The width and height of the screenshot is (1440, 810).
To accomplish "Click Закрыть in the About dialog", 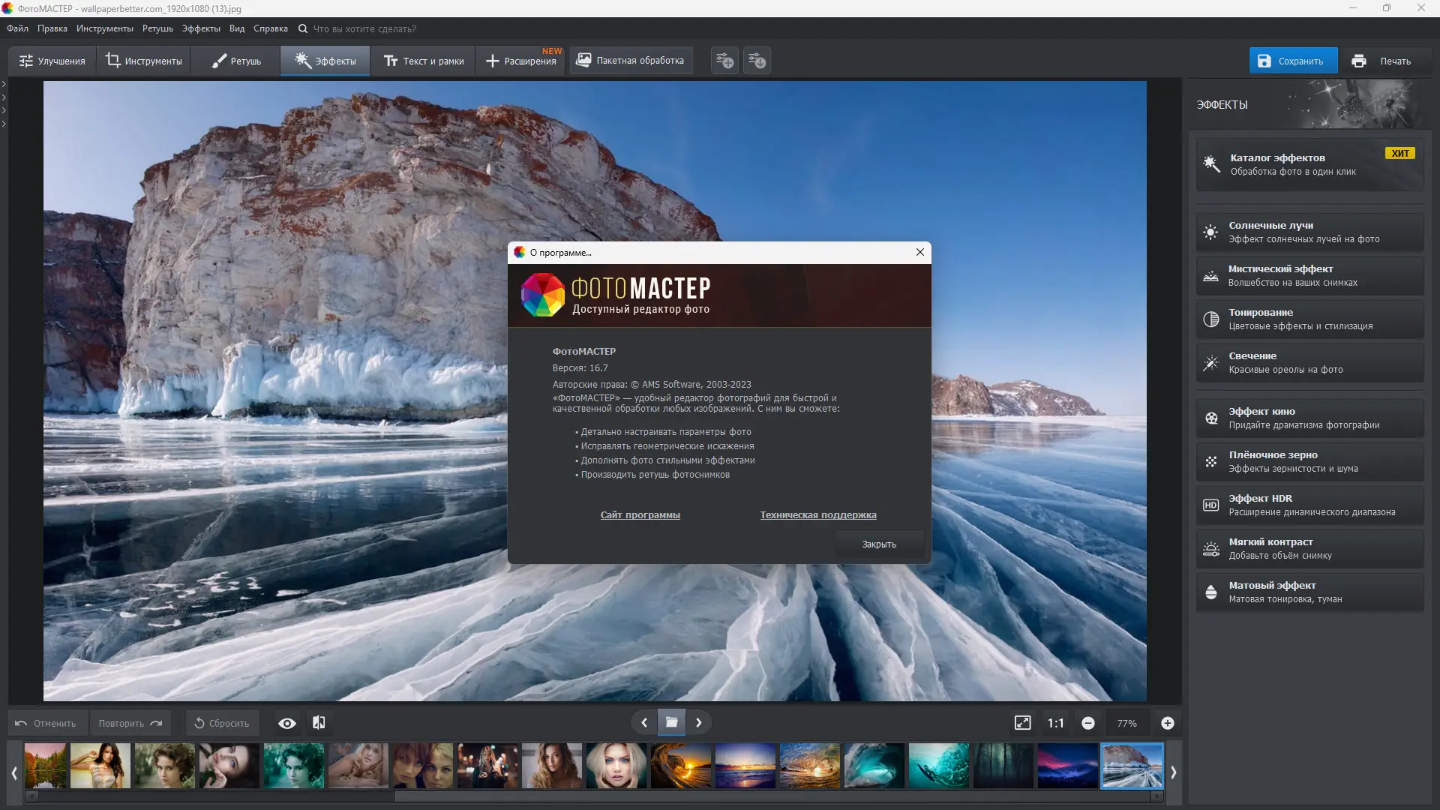I will click(878, 543).
